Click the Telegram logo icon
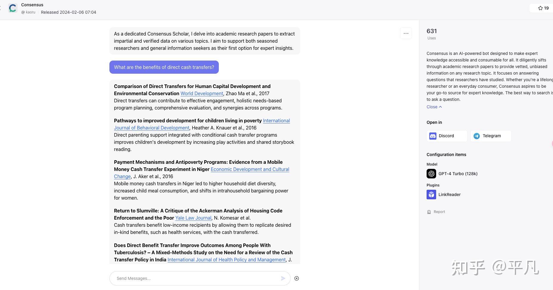 pyautogui.click(x=477, y=136)
